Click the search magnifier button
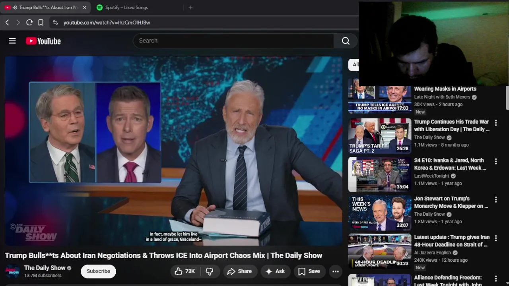 tap(346, 41)
